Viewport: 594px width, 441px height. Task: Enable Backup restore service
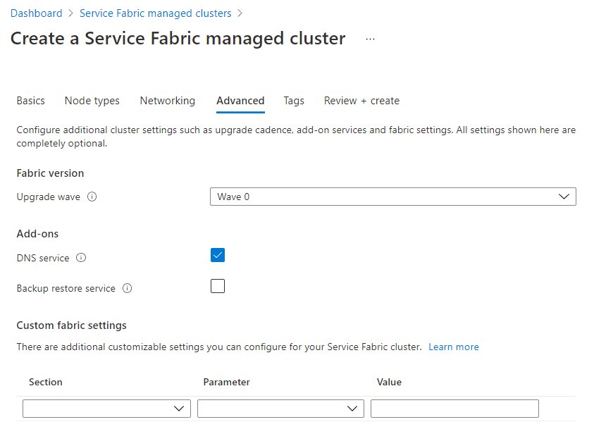coord(218,286)
